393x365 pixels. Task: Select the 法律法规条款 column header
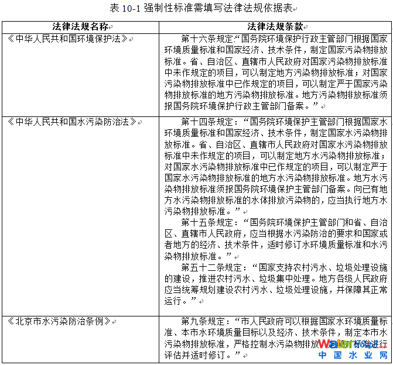pos(275,27)
